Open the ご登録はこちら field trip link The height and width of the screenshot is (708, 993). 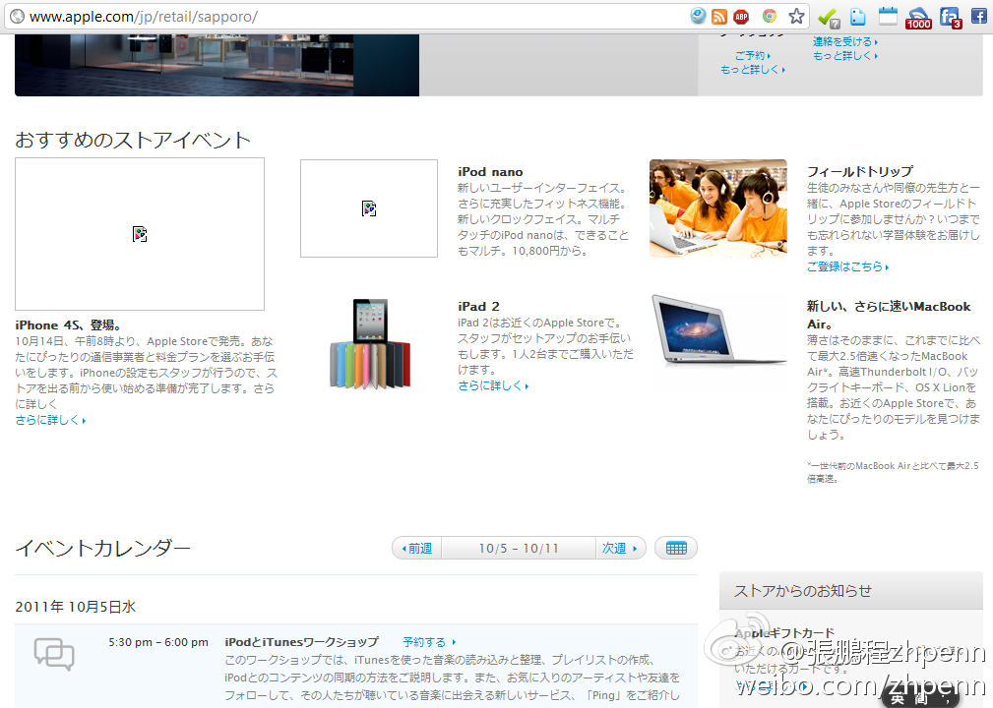point(847,267)
